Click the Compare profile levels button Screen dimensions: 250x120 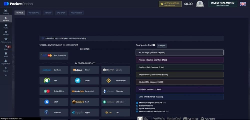tap(162, 46)
